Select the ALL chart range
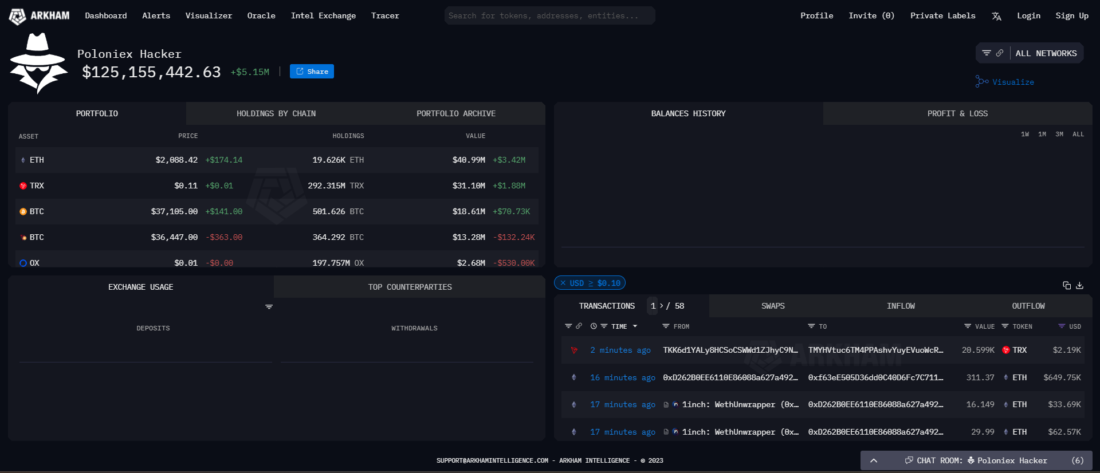 click(x=1078, y=134)
